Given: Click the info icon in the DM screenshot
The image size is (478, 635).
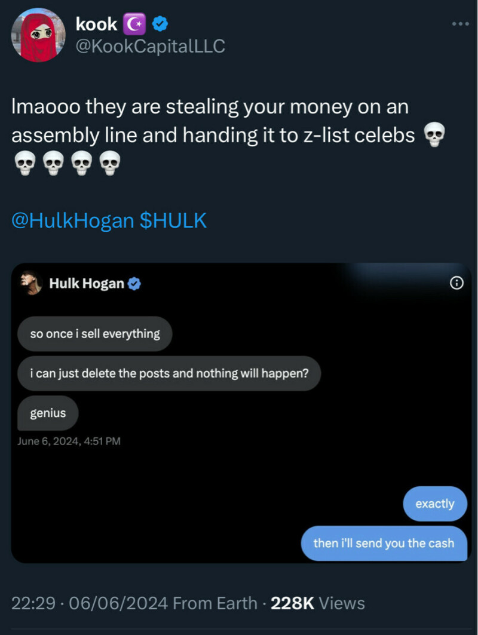Looking at the screenshot, I should pos(456,283).
